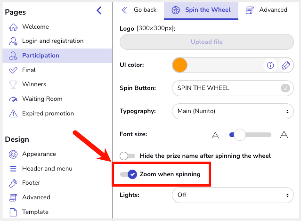
Task: Click the UI color info icon
Action: click(270, 65)
